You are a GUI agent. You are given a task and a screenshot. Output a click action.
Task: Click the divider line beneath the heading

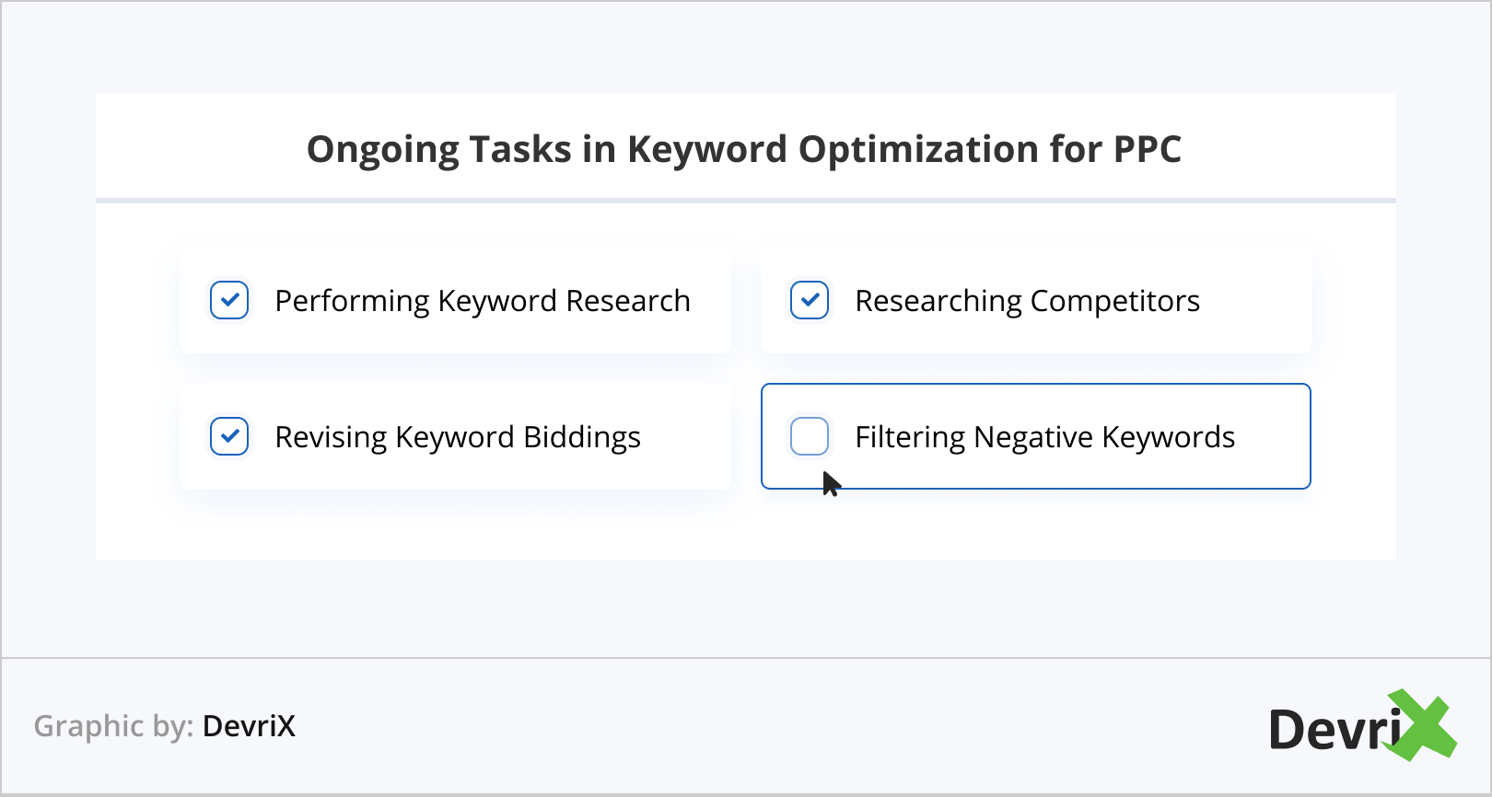pyautogui.click(x=746, y=200)
